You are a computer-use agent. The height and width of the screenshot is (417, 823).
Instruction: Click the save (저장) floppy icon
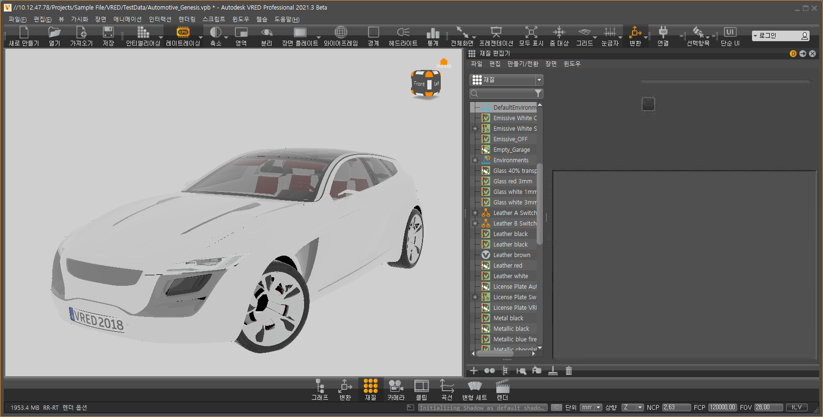108,33
